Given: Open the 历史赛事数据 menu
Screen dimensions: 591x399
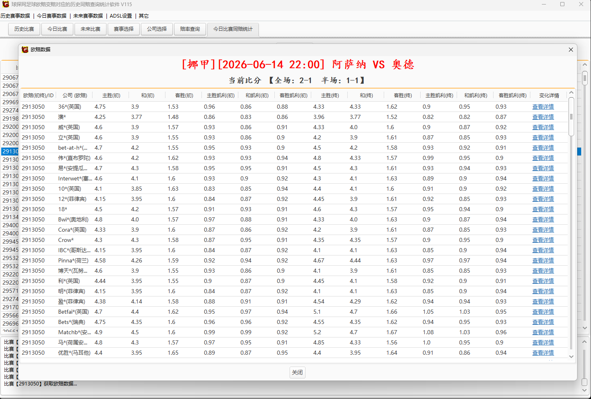Looking at the screenshot, I should tap(15, 16).
